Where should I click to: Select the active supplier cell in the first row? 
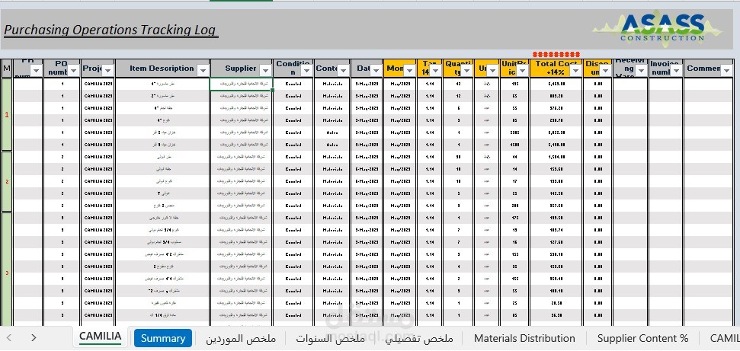click(x=241, y=84)
